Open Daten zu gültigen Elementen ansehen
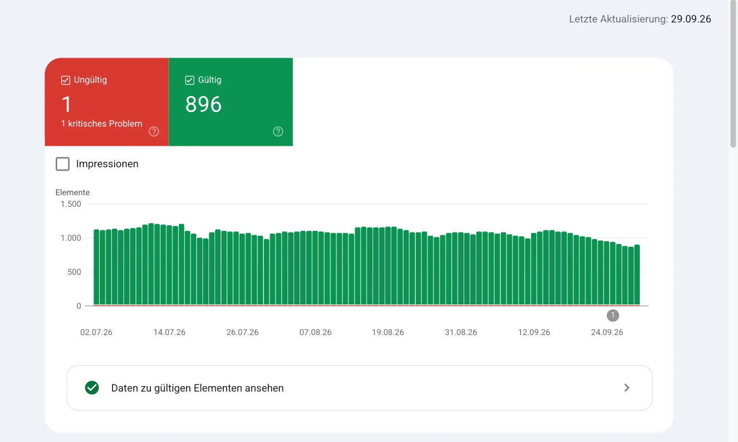The width and height of the screenshot is (738, 442). point(359,388)
